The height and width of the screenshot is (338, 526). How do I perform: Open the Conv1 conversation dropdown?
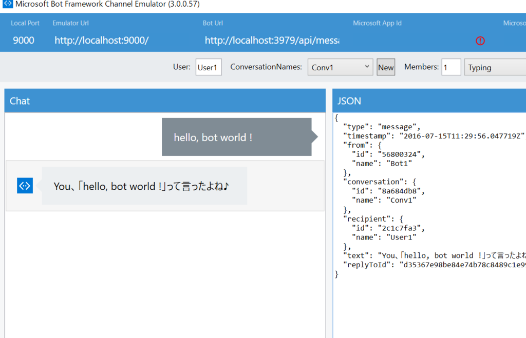click(340, 67)
